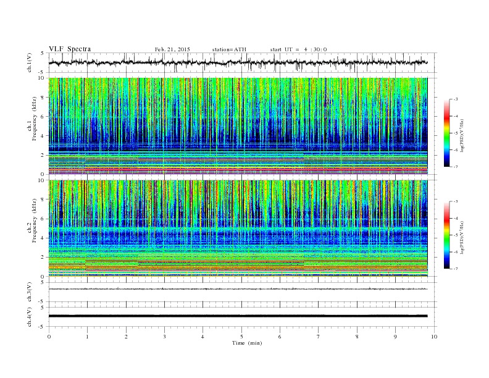Viewport: 489px width, 378px height.
Task: Click the "ch.3(V)" axis label
Action: pos(30,292)
